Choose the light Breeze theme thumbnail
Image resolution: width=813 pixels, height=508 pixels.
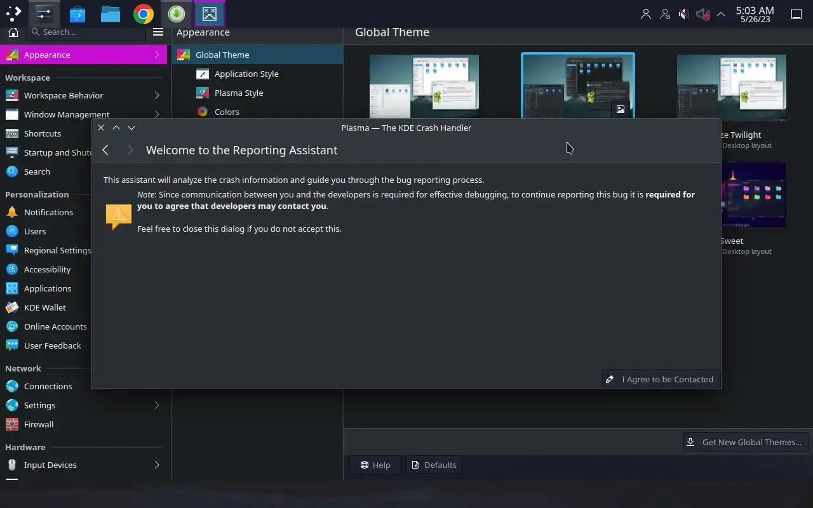pos(424,86)
